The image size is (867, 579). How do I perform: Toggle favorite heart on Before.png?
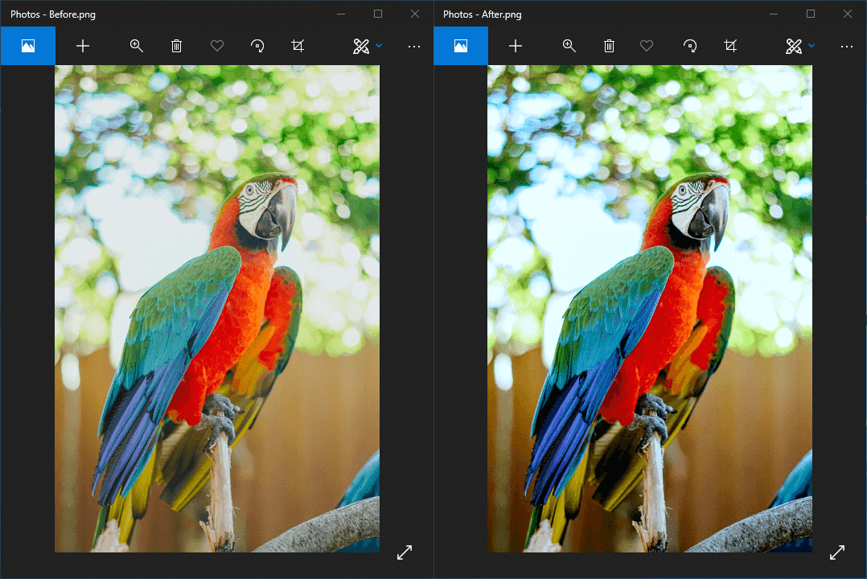pos(217,46)
